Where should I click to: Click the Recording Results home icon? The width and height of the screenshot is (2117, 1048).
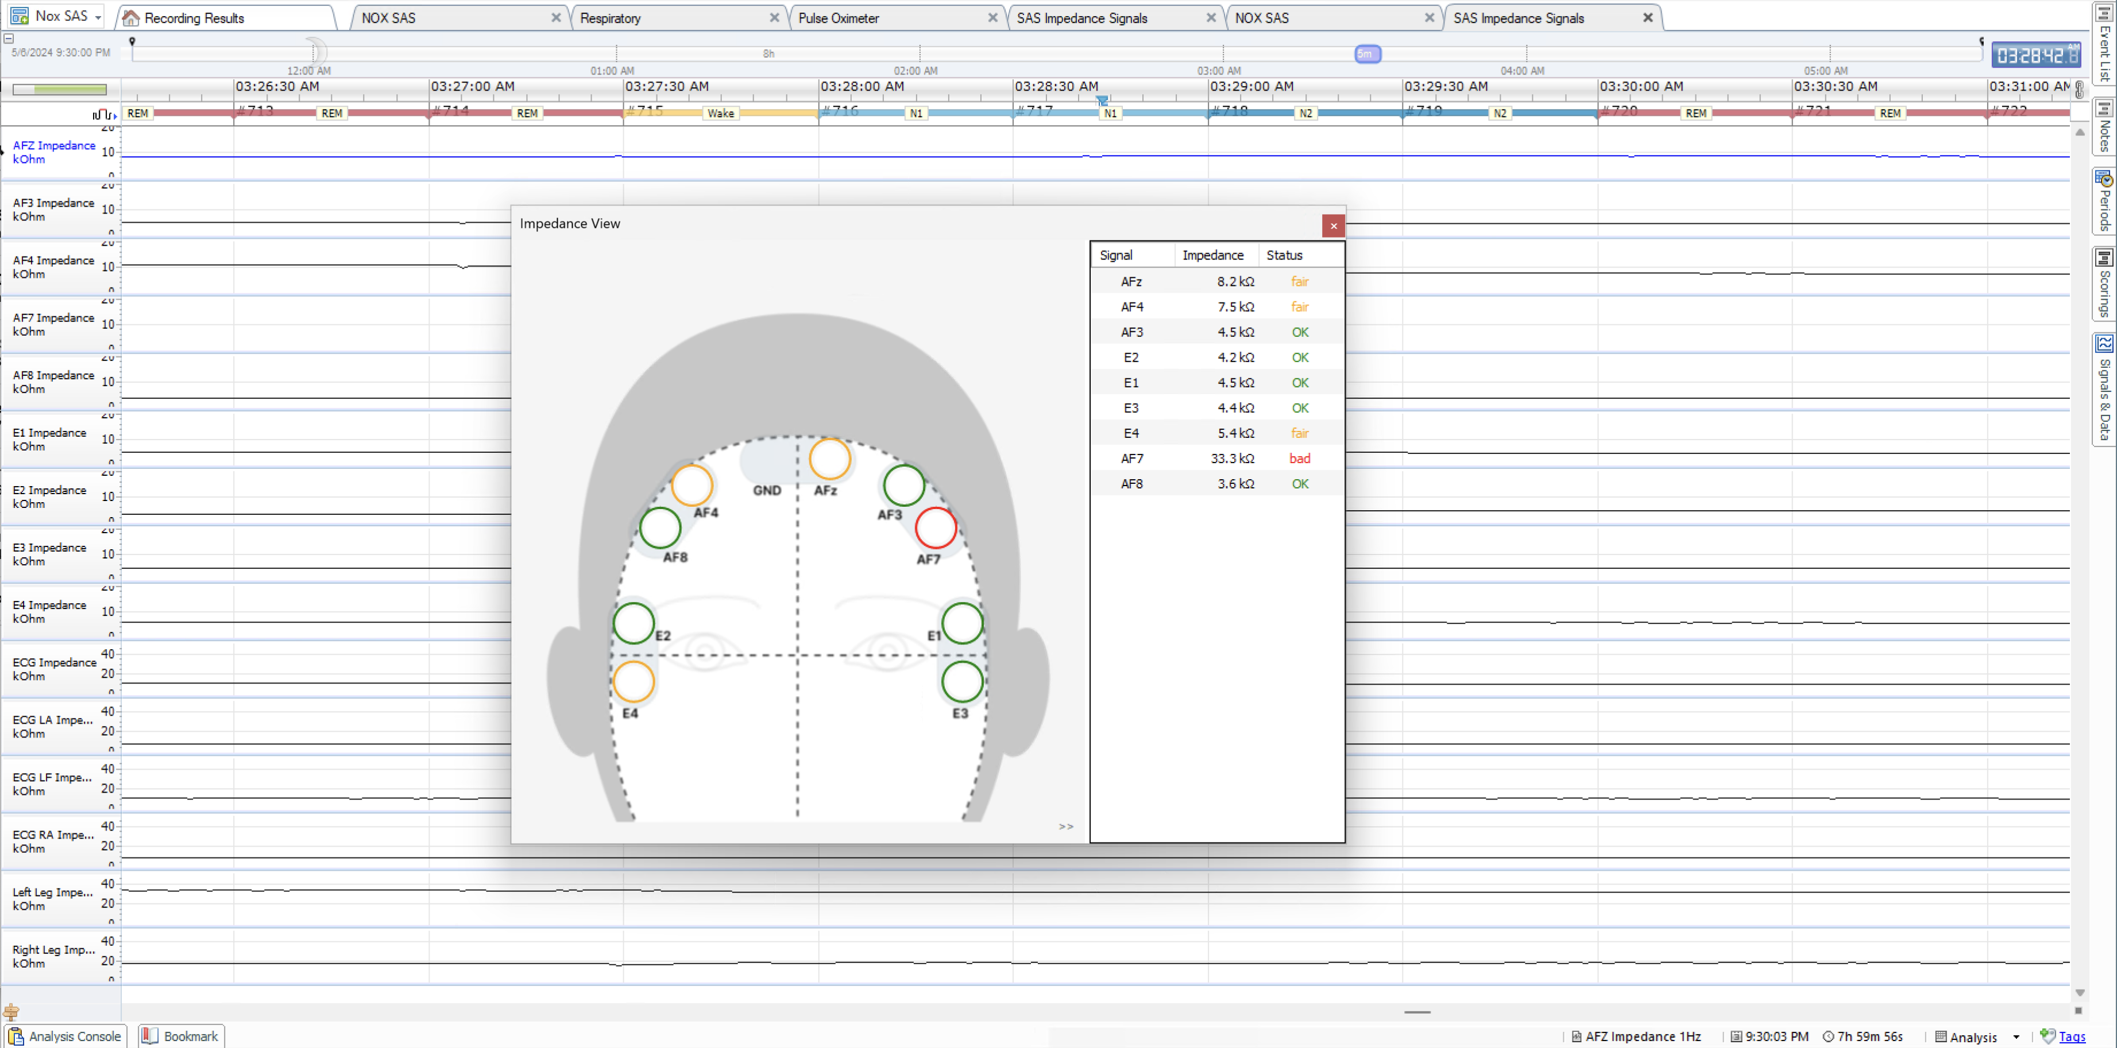tap(131, 18)
